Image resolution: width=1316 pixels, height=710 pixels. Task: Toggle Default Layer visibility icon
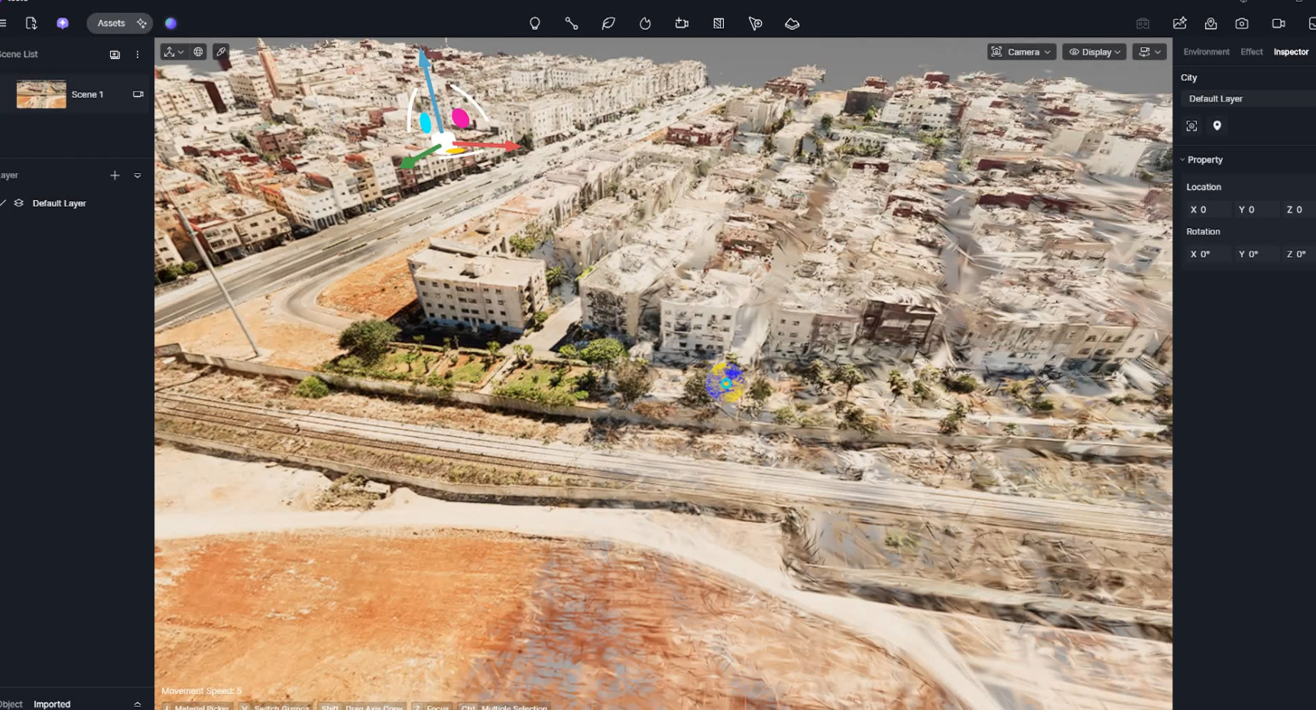click(x=5, y=203)
